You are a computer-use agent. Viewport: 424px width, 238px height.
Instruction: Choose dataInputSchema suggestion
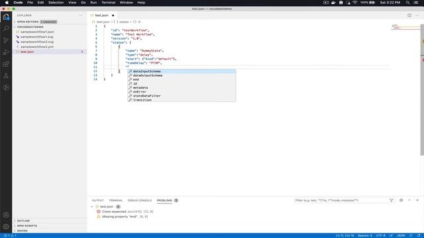coord(182,71)
